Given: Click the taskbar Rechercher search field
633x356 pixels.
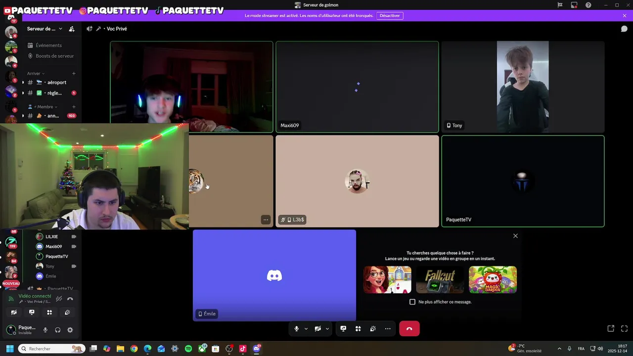Looking at the screenshot, I should 51,349.
